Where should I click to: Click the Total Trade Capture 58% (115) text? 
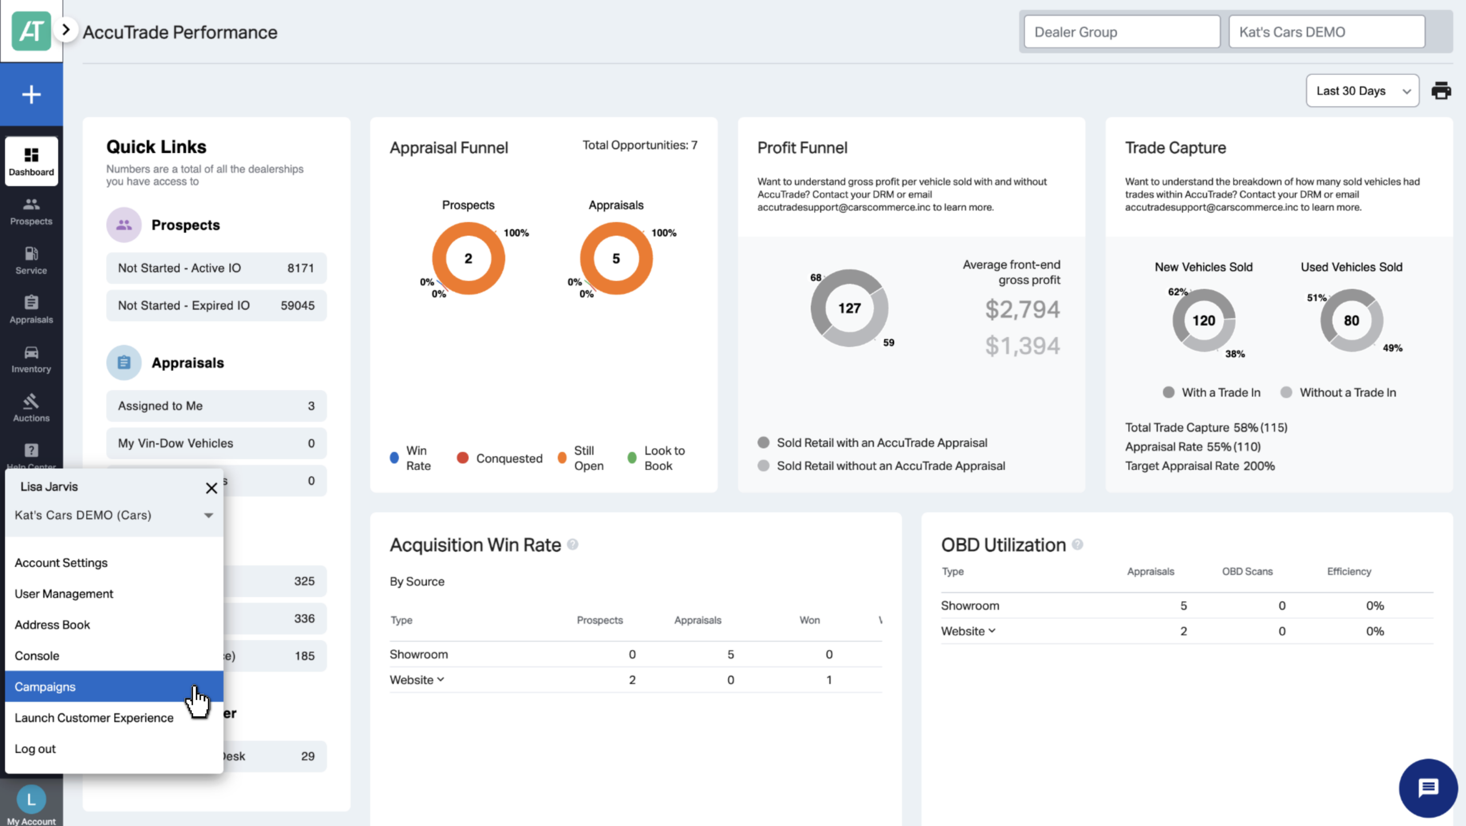pyautogui.click(x=1206, y=428)
